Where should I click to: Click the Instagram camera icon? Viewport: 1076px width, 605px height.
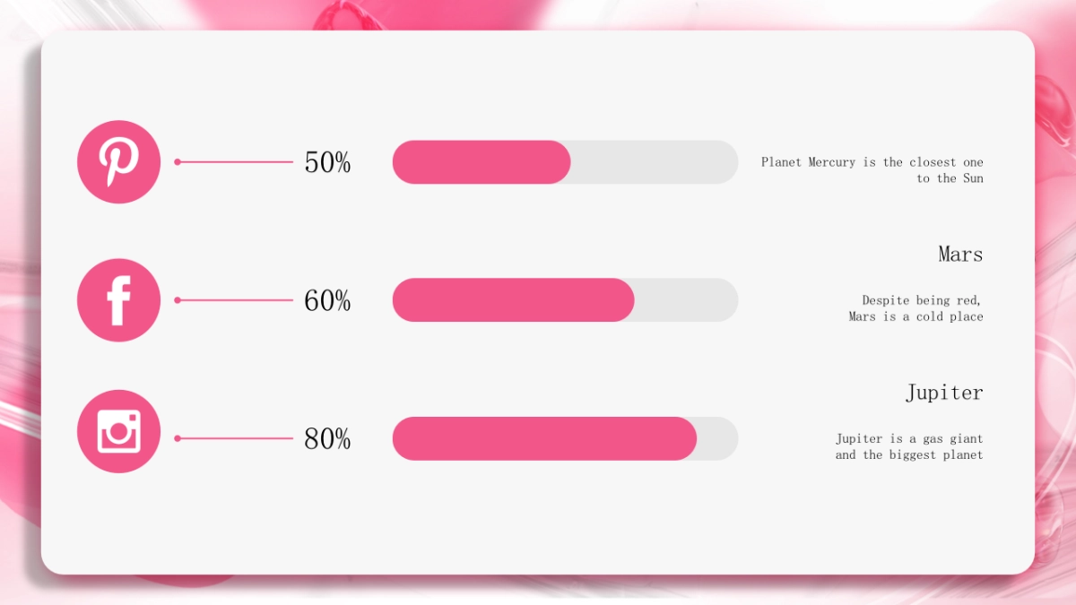(x=118, y=431)
